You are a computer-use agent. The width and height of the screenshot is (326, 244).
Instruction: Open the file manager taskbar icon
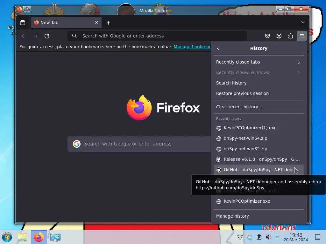[22, 237]
